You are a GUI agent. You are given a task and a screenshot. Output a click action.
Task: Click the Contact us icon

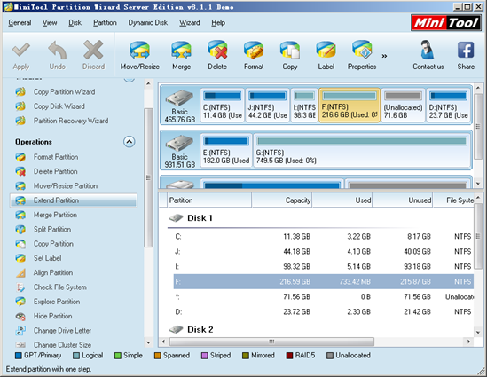428,50
